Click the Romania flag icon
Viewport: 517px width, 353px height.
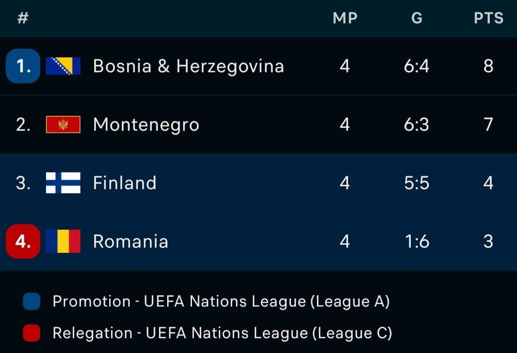pos(63,241)
